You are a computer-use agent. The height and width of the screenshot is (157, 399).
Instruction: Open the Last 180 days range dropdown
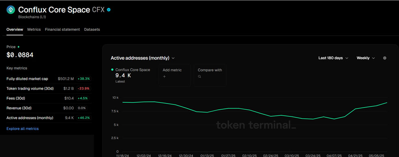click(x=333, y=58)
